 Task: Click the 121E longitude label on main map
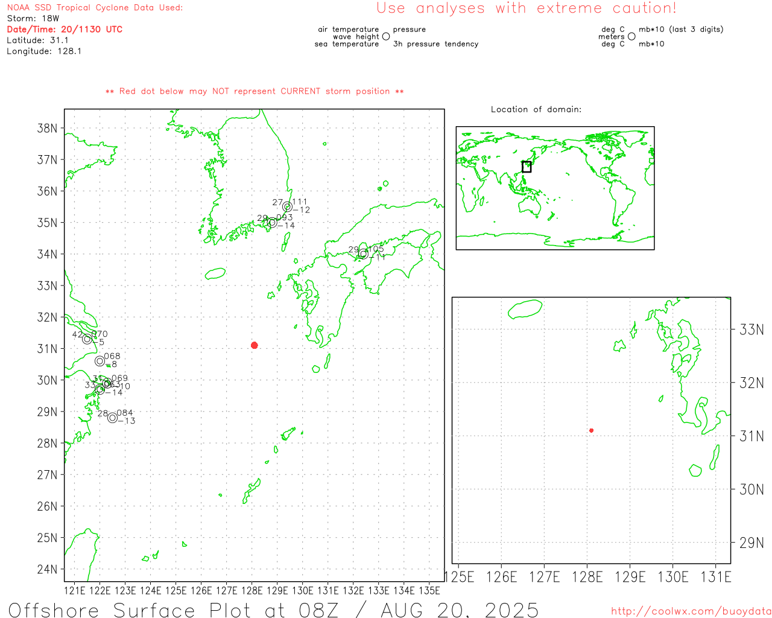tap(75, 590)
